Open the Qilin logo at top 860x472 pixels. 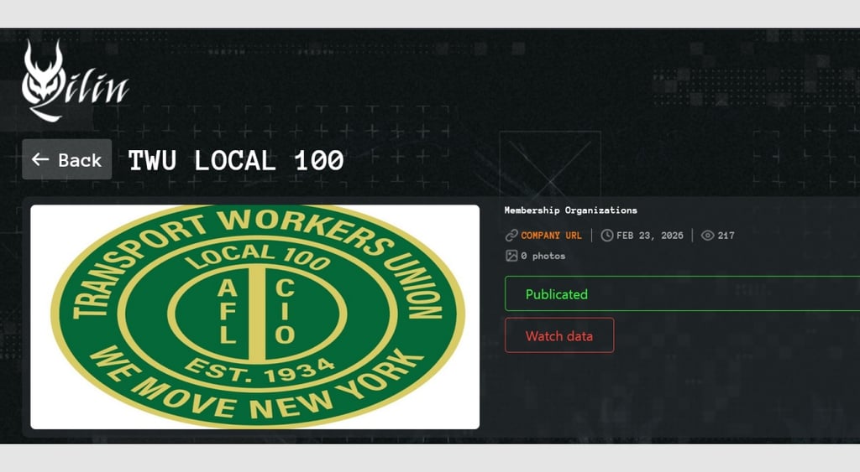tap(75, 80)
